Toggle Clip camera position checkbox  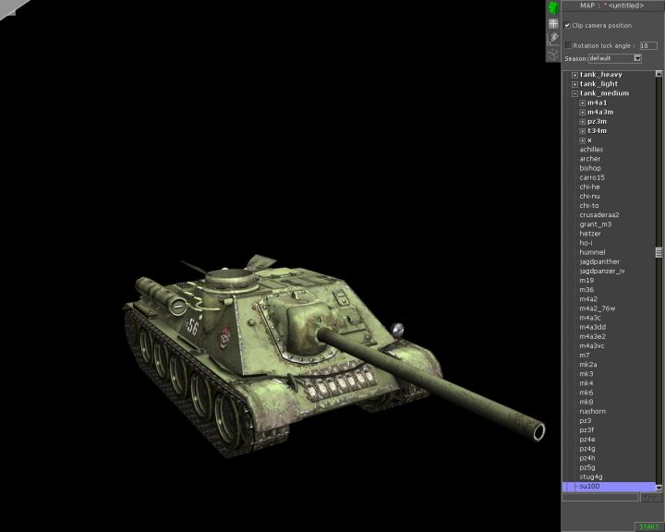point(567,25)
